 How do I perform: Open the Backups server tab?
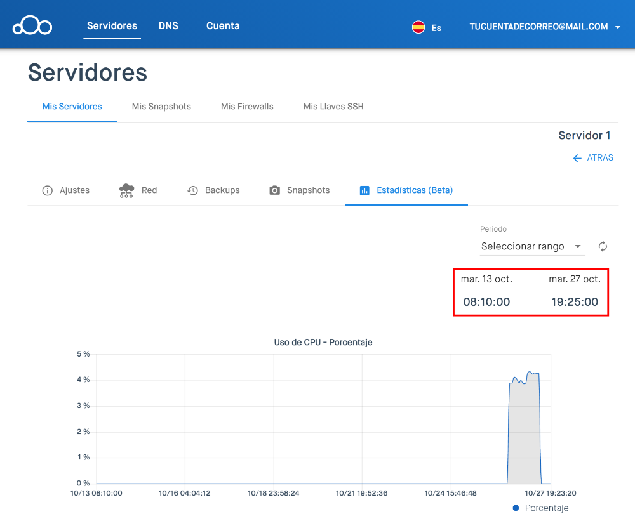(x=222, y=190)
